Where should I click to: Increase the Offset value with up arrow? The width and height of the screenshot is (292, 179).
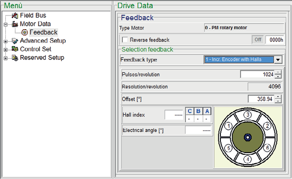coord(278,97)
